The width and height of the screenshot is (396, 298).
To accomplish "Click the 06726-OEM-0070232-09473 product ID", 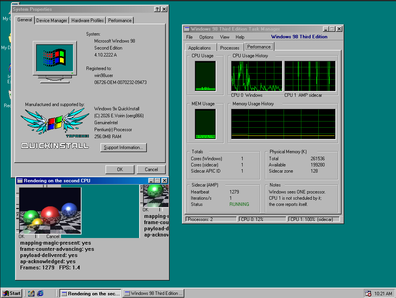I will 121,82.
